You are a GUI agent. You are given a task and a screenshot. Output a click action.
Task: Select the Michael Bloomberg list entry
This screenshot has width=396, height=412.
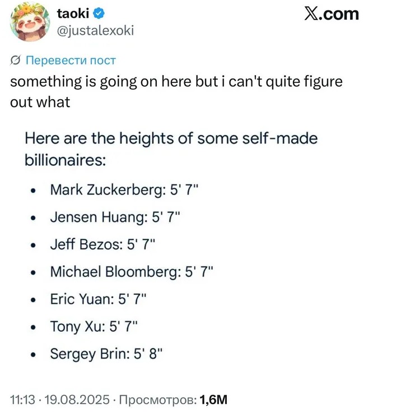point(132,272)
